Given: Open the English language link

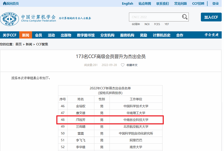Looking at the screenshot, I should (x=127, y=4).
